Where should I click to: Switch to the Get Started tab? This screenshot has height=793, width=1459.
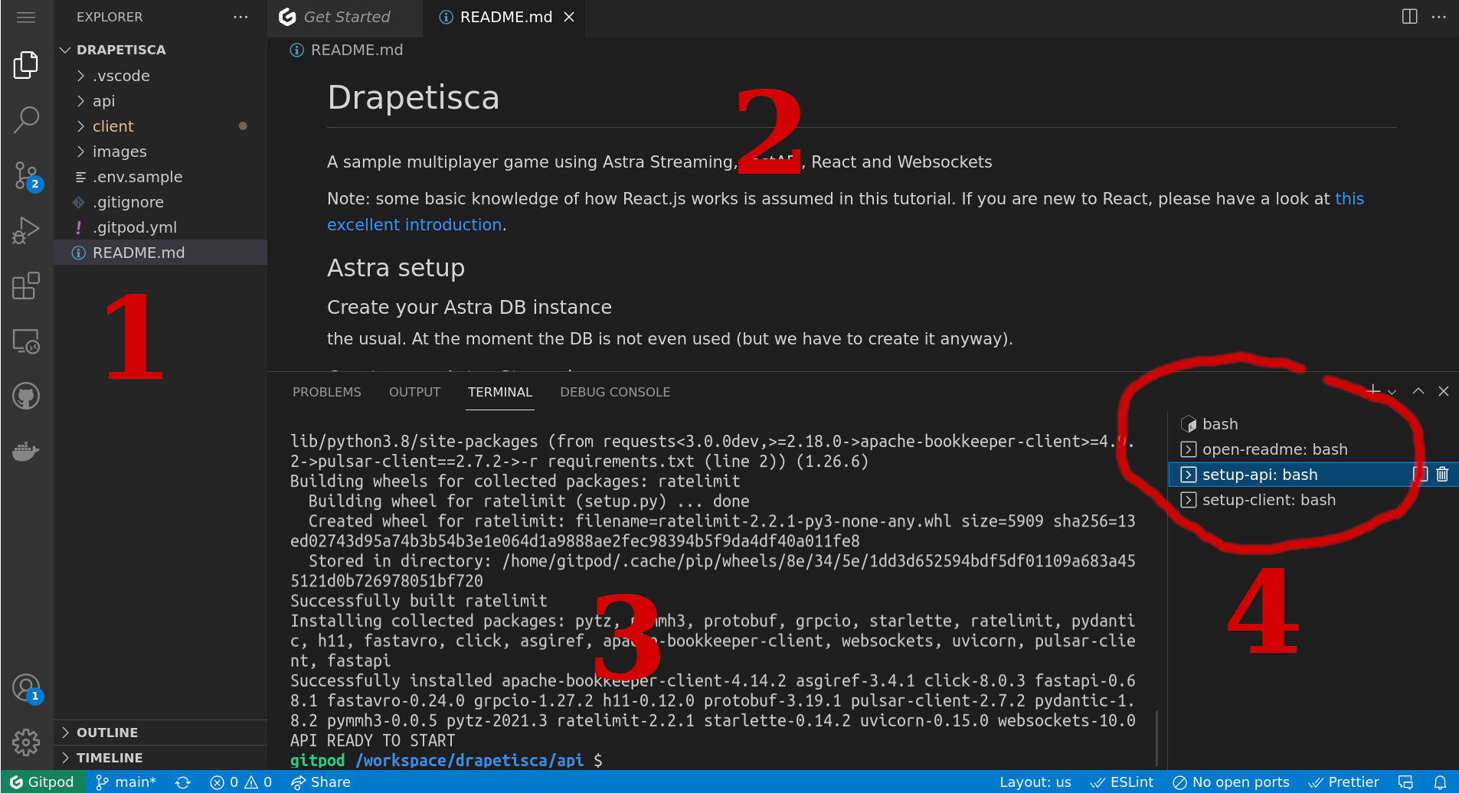point(345,17)
